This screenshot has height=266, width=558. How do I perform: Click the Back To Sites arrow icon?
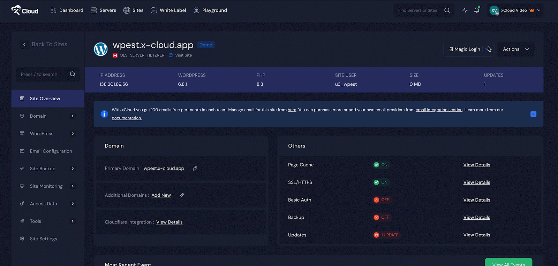[24, 44]
